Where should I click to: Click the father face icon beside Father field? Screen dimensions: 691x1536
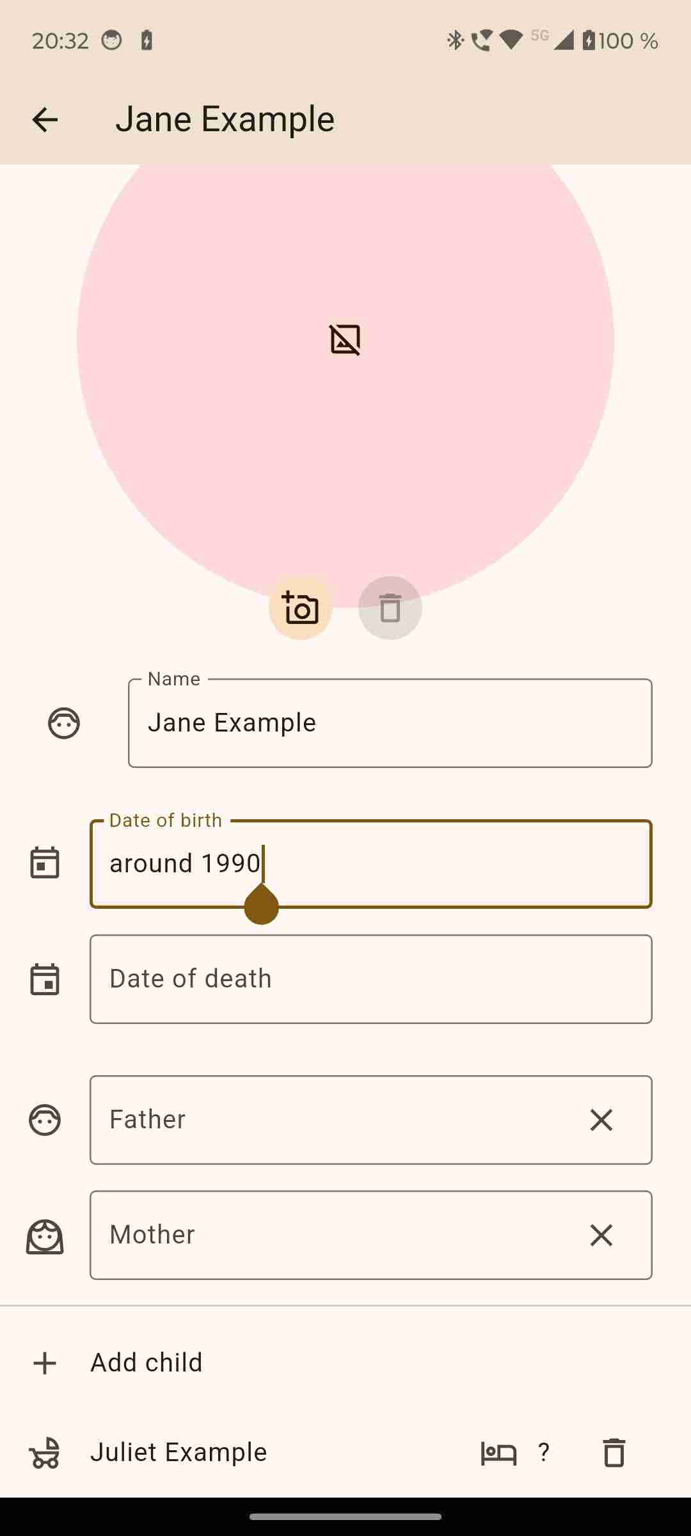[45, 1119]
